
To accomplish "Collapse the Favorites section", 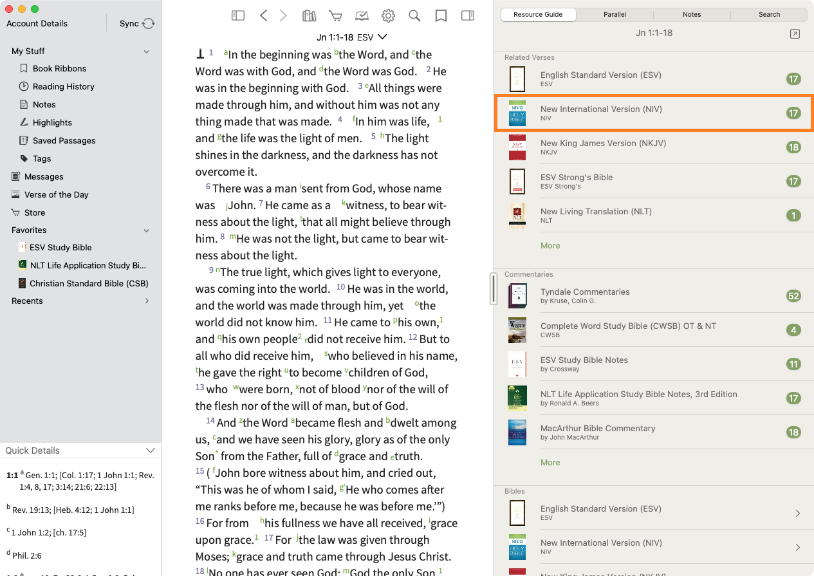I will point(147,230).
